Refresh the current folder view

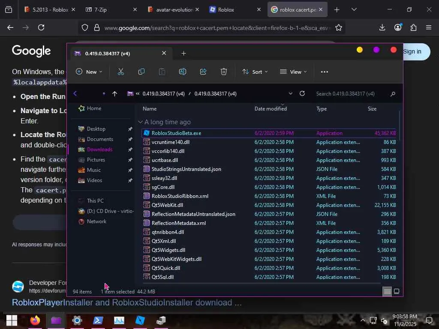click(x=302, y=94)
